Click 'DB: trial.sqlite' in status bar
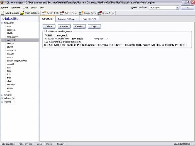The height and width of the screenshot is (146, 195). click(x=8, y=144)
